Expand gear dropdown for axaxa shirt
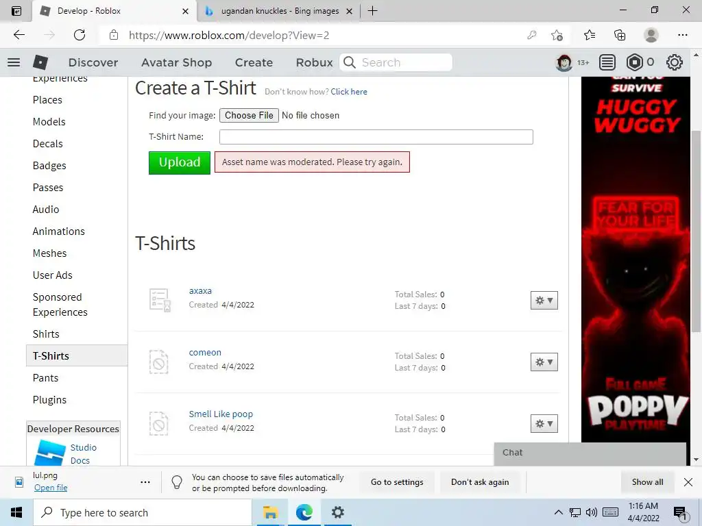This screenshot has width=702, height=526. point(544,300)
